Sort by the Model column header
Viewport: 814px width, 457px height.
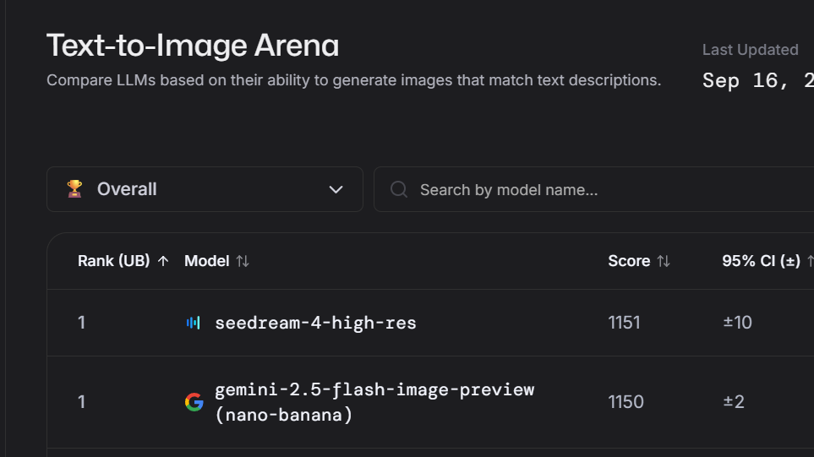tap(207, 261)
